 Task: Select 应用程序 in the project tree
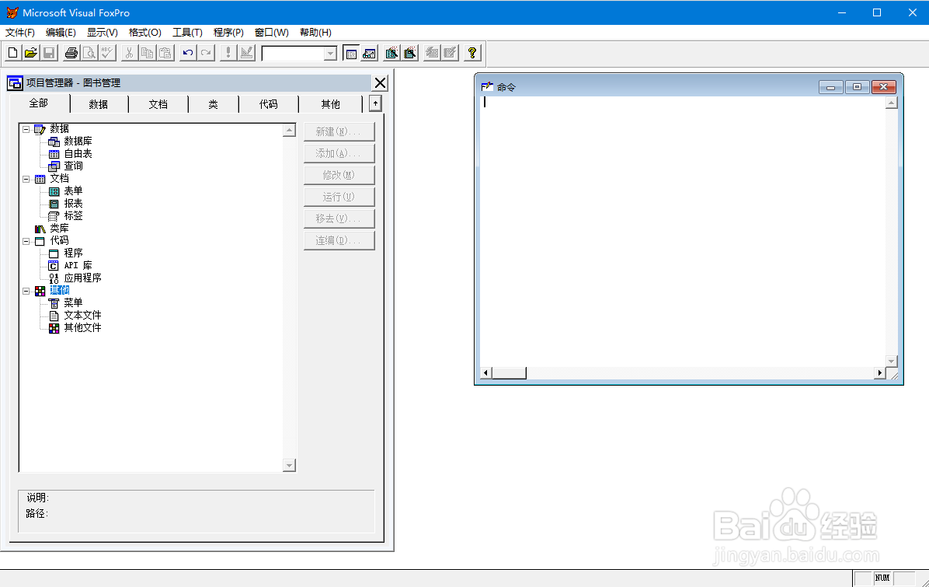pos(83,278)
